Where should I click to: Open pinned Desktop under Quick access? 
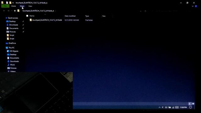click(12, 21)
